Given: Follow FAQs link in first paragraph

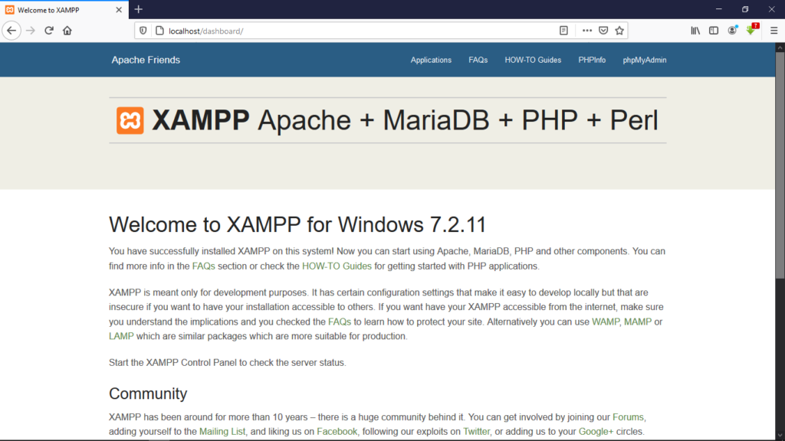Looking at the screenshot, I should pos(203,266).
